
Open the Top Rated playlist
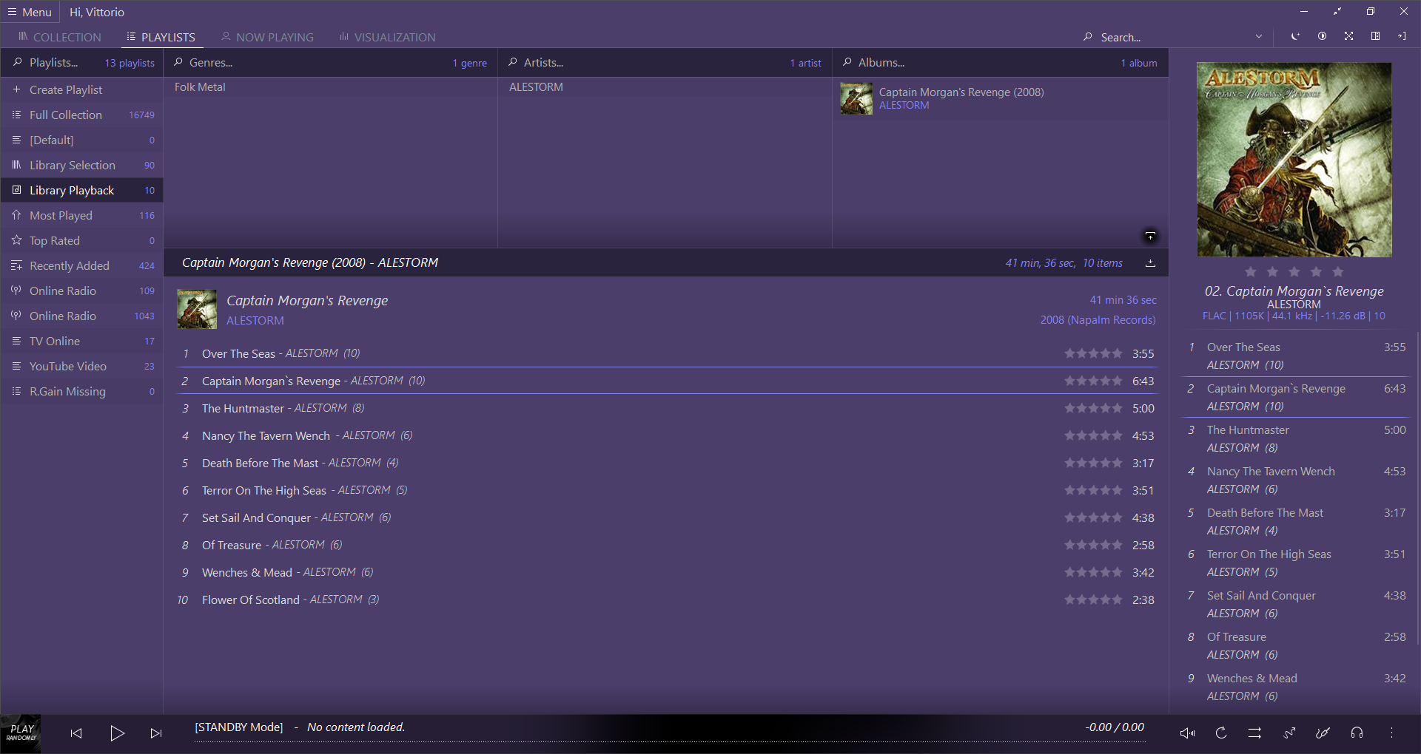(81, 240)
